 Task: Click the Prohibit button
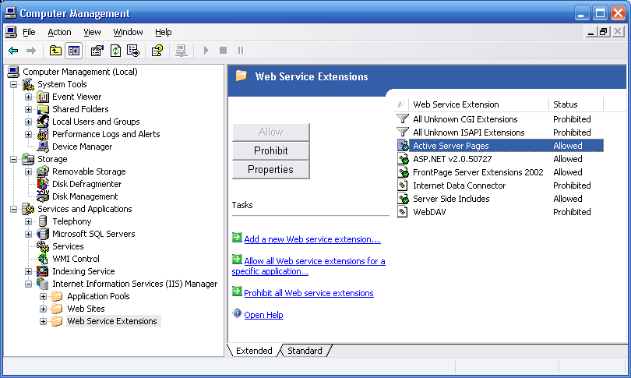271,150
